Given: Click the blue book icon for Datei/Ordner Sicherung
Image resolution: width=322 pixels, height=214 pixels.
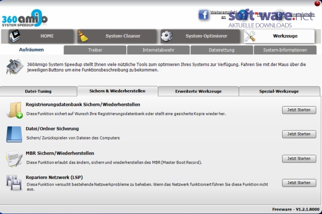Looking at the screenshot, I should click(x=14, y=134).
